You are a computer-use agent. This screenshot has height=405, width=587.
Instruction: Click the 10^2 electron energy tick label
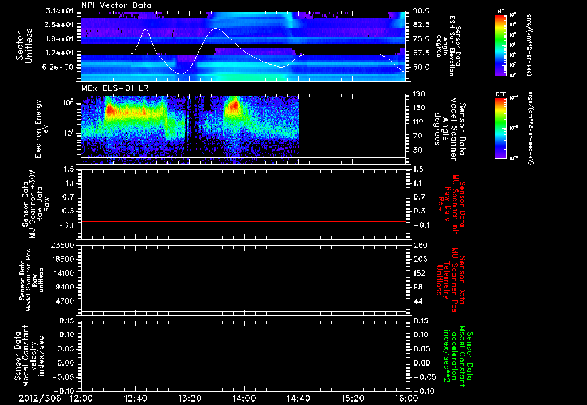(x=69, y=103)
